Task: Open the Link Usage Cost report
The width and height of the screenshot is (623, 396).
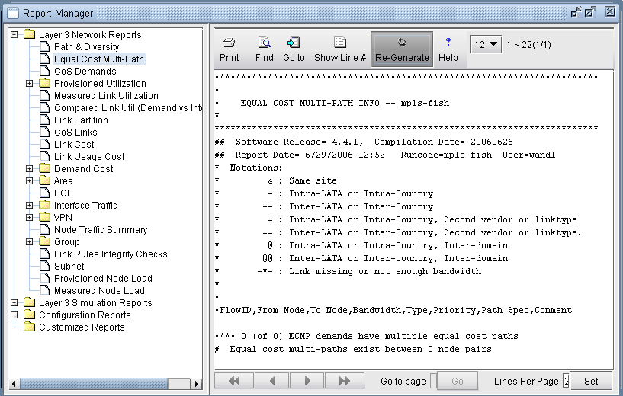Action: pos(88,157)
